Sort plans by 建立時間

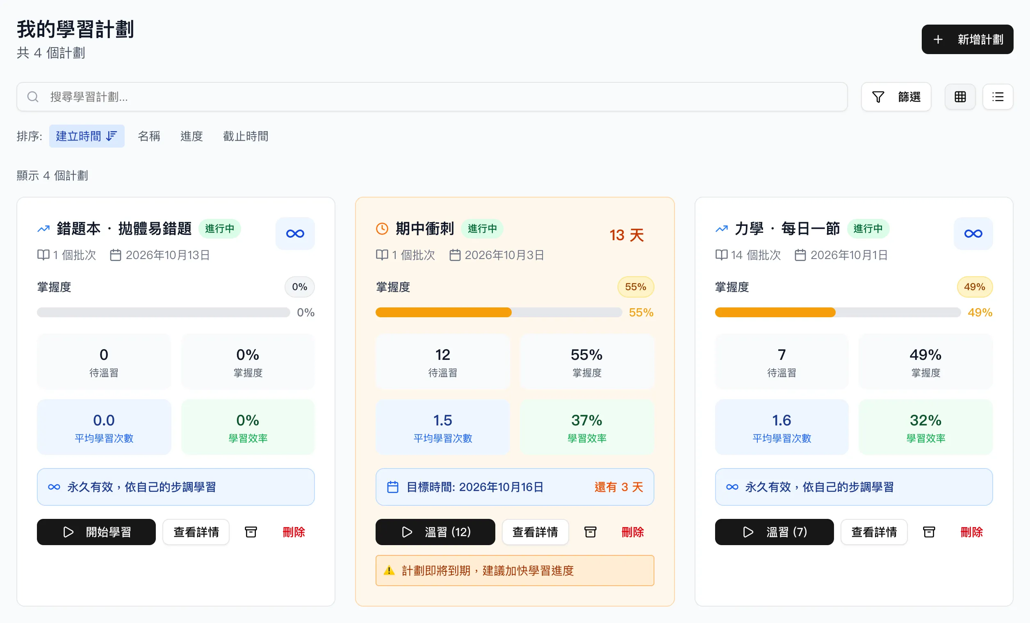tap(87, 136)
